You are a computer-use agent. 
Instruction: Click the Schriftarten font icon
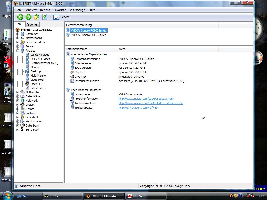27,88
